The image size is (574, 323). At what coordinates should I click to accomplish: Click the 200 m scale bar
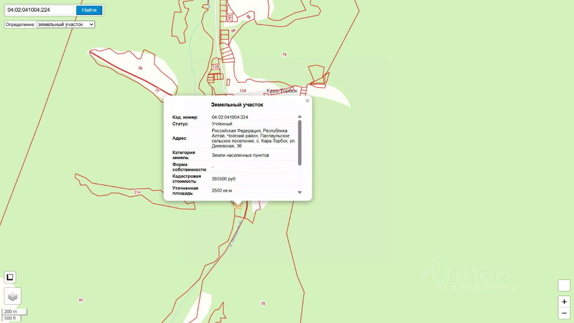(15, 311)
